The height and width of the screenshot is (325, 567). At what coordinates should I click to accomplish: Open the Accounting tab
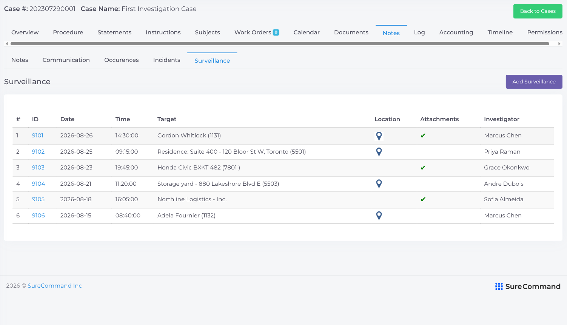[456, 32]
